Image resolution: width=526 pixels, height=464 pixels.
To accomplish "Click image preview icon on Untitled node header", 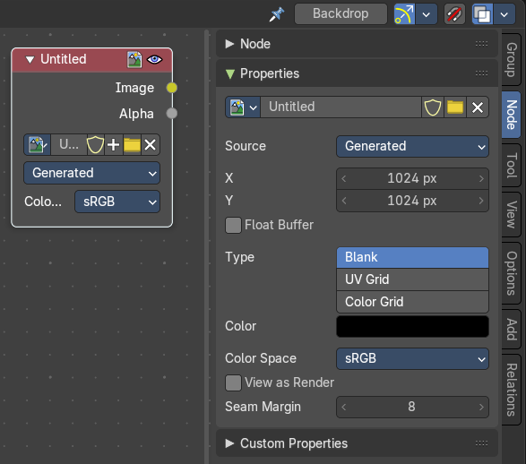I will tap(134, 60).
